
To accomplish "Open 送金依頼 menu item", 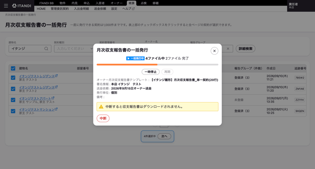I will 100,9.
